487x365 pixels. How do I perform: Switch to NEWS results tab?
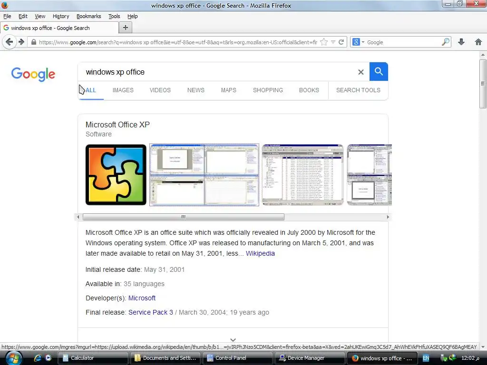195,90
